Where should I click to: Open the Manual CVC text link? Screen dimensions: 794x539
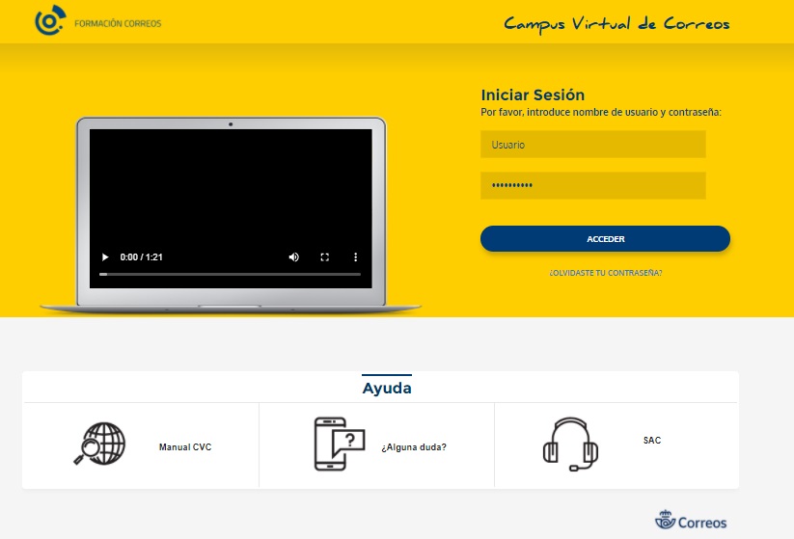tap(184, 447)
